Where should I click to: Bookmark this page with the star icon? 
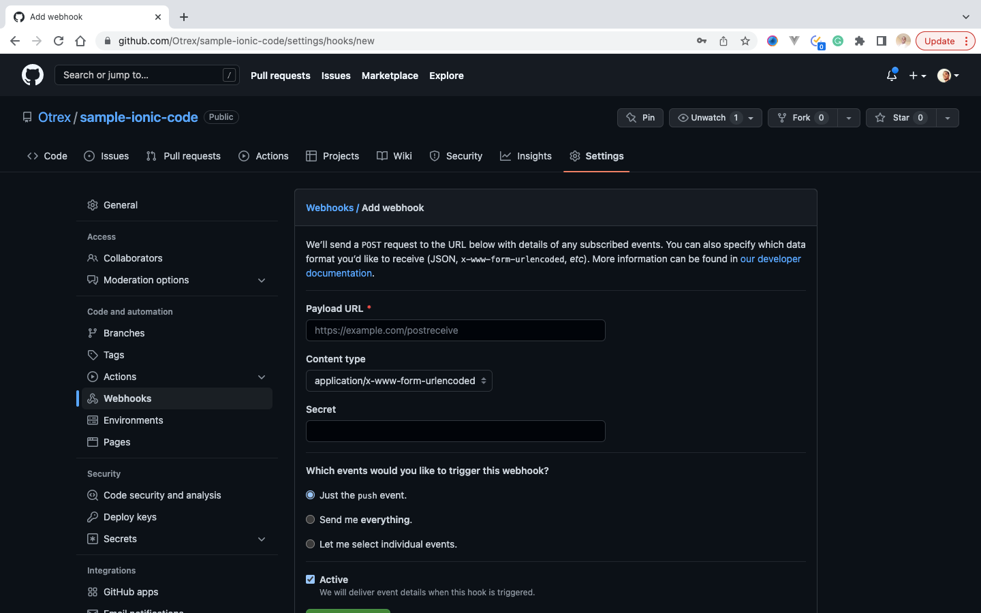point(745,41)
